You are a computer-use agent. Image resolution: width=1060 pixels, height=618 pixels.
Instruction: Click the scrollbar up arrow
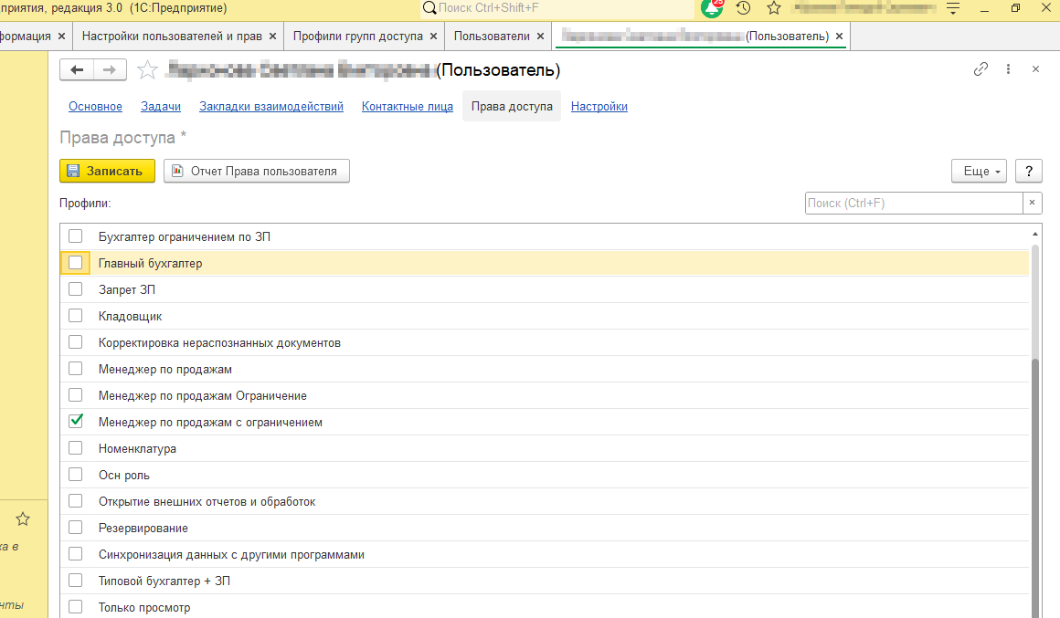tap(1035, 234)
